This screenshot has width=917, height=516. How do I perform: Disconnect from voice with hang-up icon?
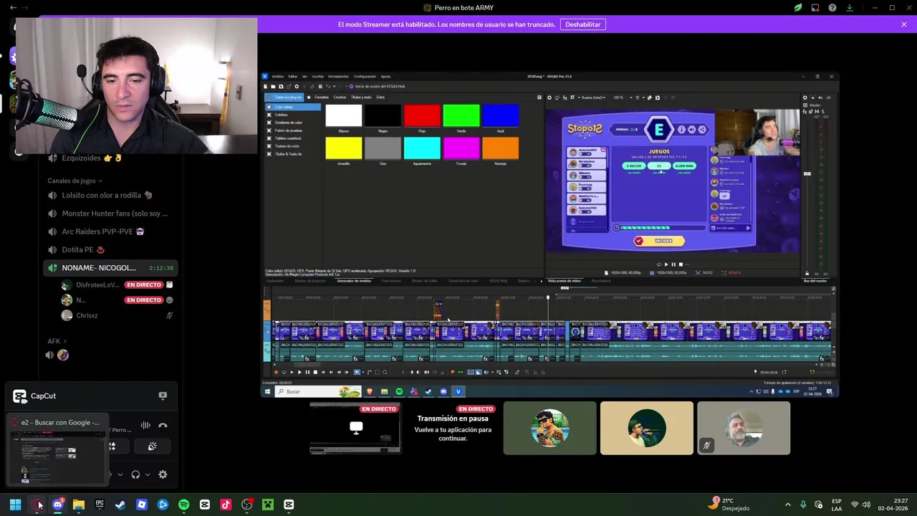(x=163, y=426)
